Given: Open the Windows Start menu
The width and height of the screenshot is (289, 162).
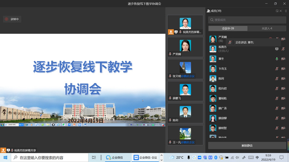Looking at the screenshot, I should tap(5, 157).
